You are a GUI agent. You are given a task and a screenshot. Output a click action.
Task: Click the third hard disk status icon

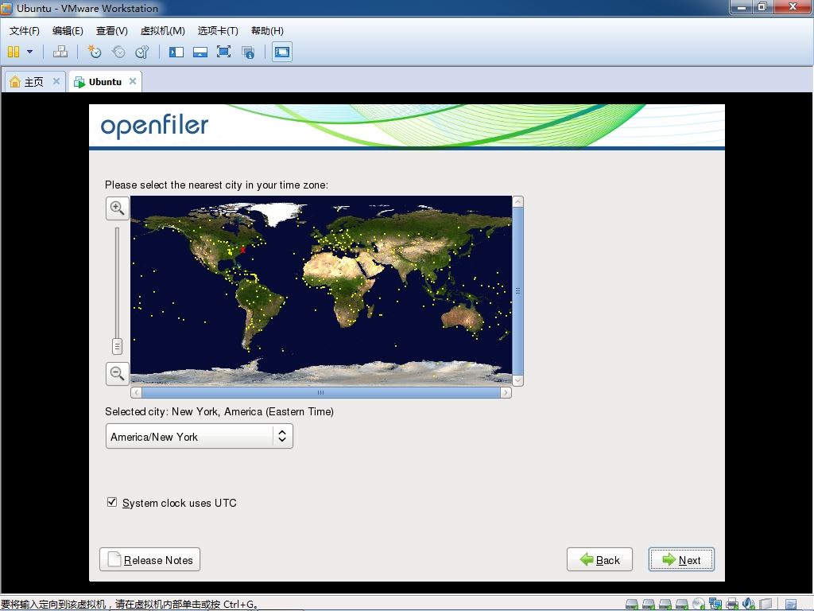[665, 604]
